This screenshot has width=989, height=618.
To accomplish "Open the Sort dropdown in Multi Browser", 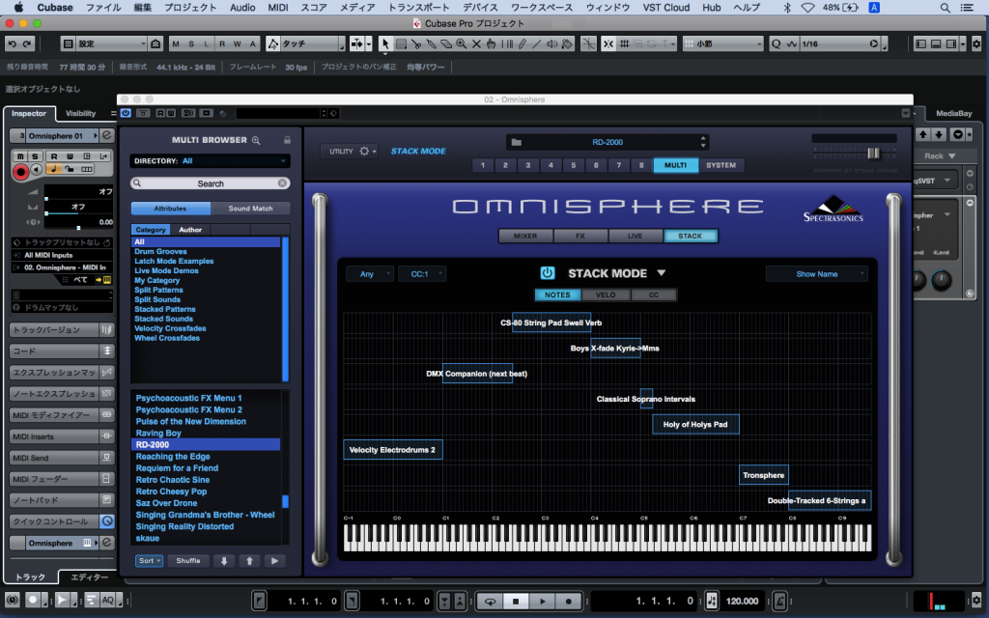I will (149, 561).
